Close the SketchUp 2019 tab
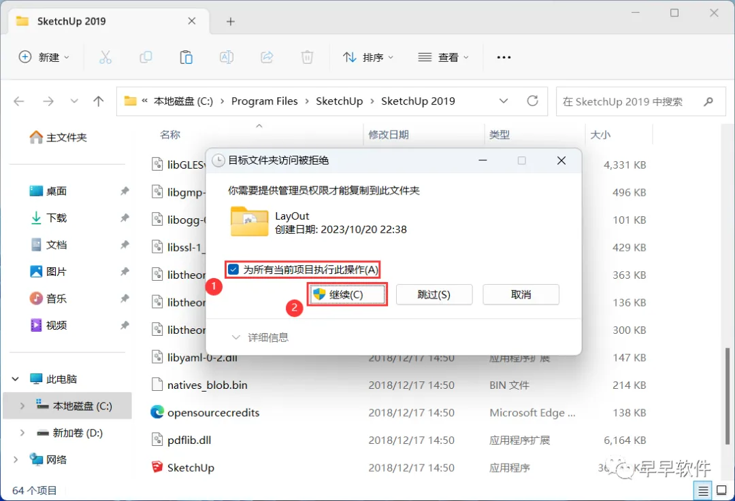The height and width of the screenshot is (501, 735). tap(192, 21)
